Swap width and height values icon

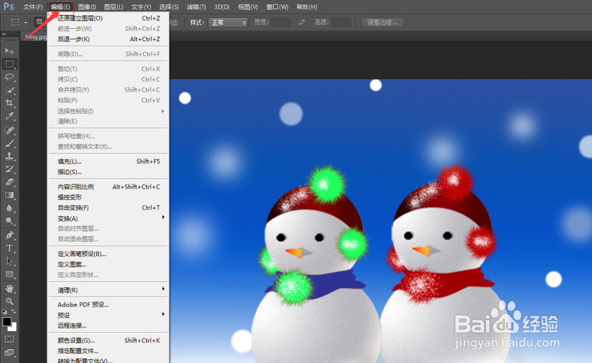click(x=302, y=22)
